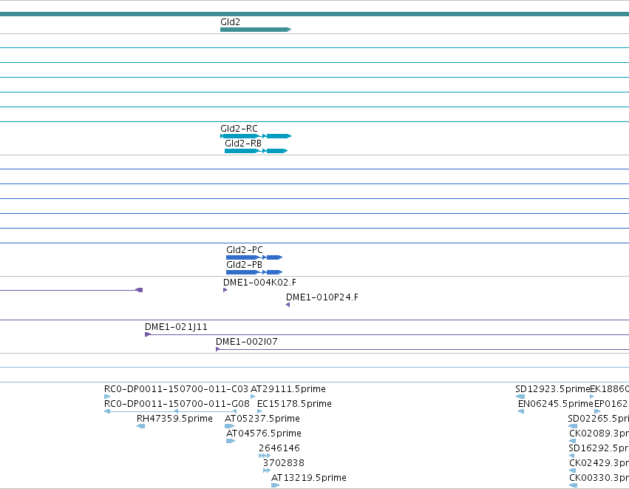The height and width of the screenshot is (489, 629).
Task: Select the SD12923.5prime label
Action: [552, 389]
